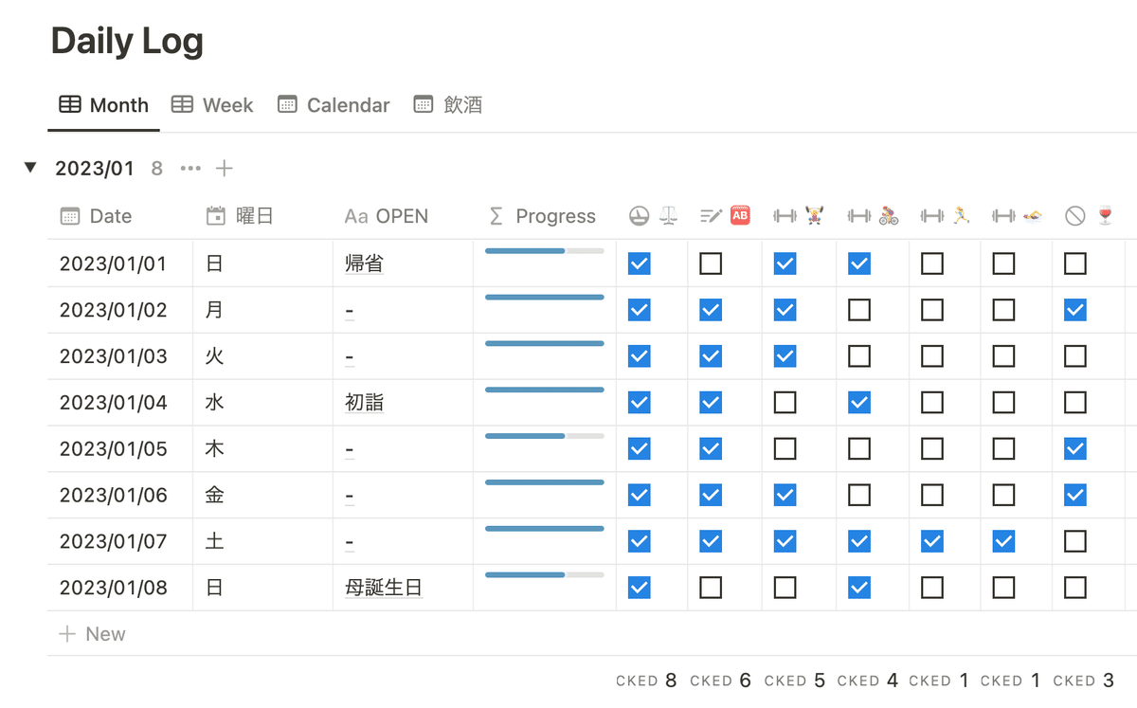The width and height of the screenshot is (1137, 708).
Task: Open the writing AB column header
Action: (x=725, y=216)
